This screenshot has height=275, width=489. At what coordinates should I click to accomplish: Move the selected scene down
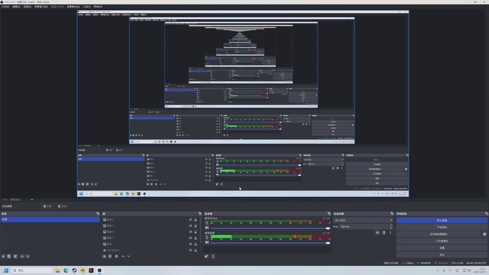click(x=28, y=256)
